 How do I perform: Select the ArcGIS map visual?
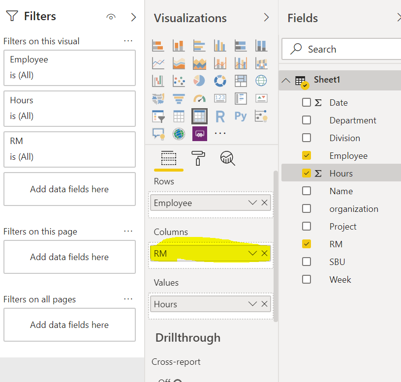(179, 134)
